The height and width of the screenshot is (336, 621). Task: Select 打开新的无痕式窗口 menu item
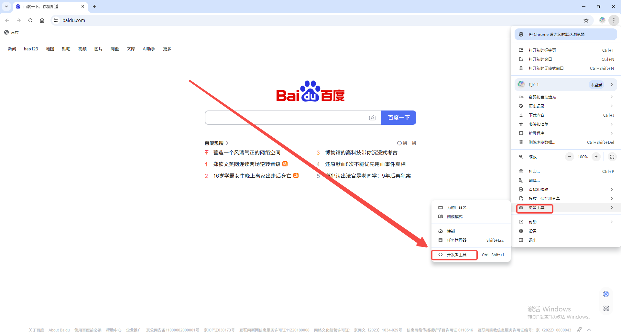click(566, 68)
